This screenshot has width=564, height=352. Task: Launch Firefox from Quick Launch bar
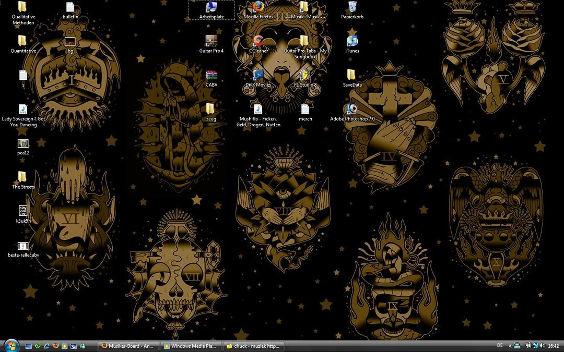tap(56, 346)
